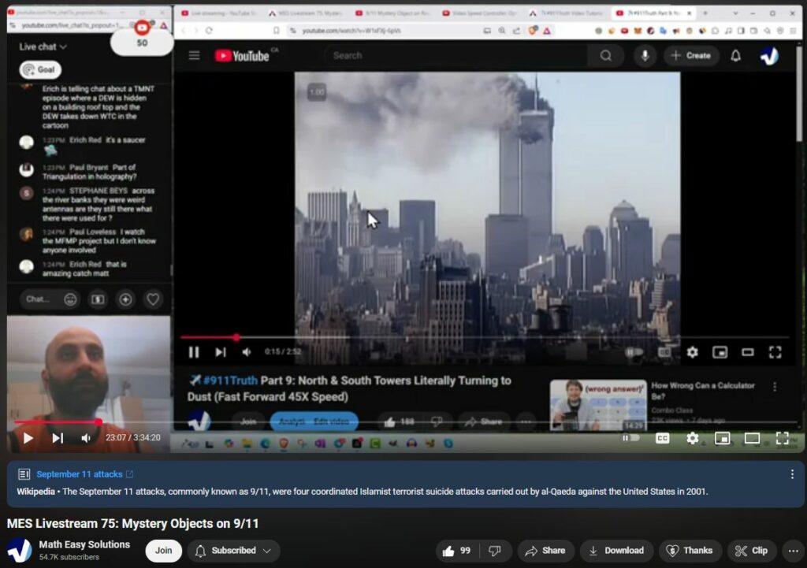Dislike this livestream video
This screenshot has width=807, height=568.
pyautogui.click(x=495, y=551)
